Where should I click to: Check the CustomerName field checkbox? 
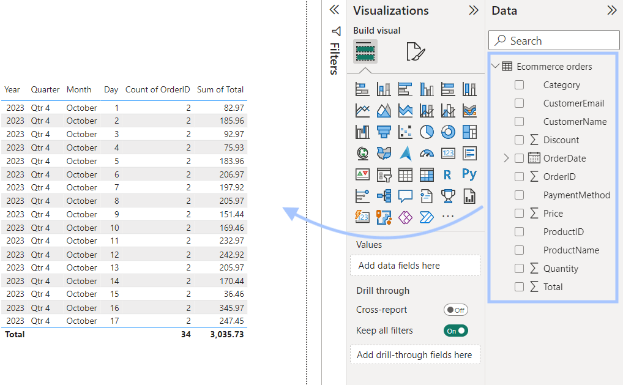point(519,122)
